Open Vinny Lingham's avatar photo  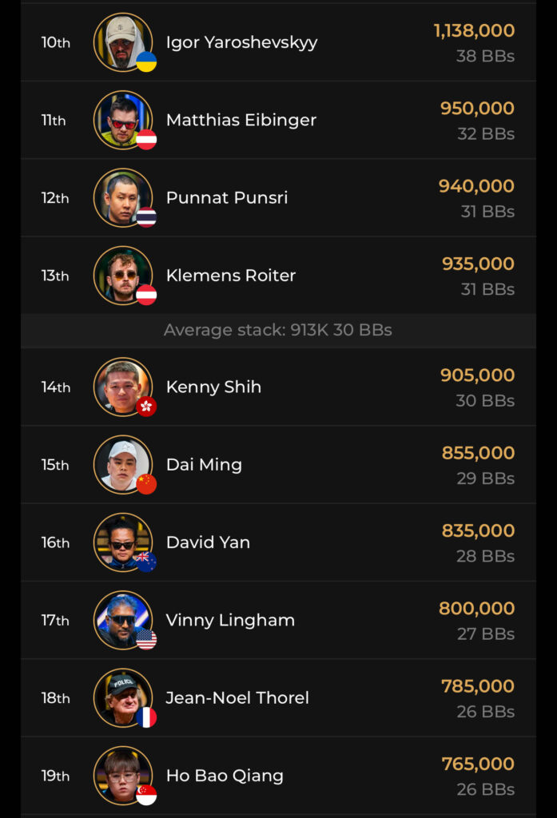(122, 619)
